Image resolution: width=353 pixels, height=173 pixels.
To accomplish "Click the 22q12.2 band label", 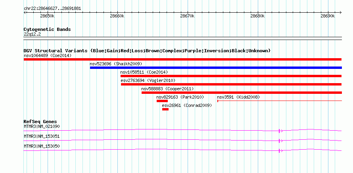I will (x=33, y=34).
